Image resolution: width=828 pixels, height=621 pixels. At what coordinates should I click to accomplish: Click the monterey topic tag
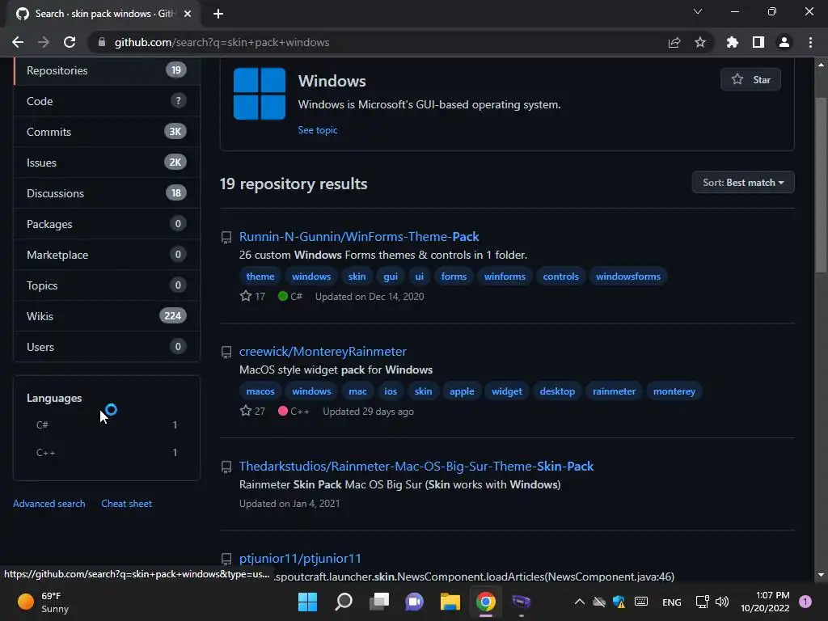674,391
